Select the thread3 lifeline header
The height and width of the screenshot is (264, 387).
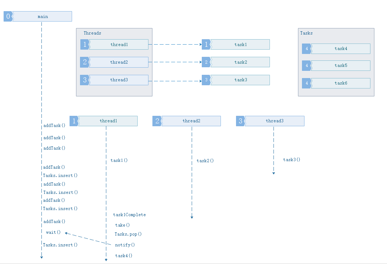[x=275, y=121]
